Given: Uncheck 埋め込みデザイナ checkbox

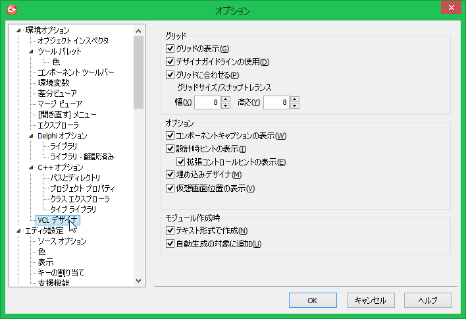Looking at the screenshot, I should (170, 175).
